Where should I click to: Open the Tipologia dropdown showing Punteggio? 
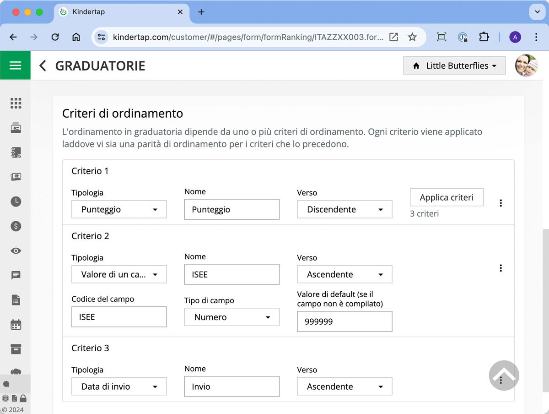coord(119,209)
